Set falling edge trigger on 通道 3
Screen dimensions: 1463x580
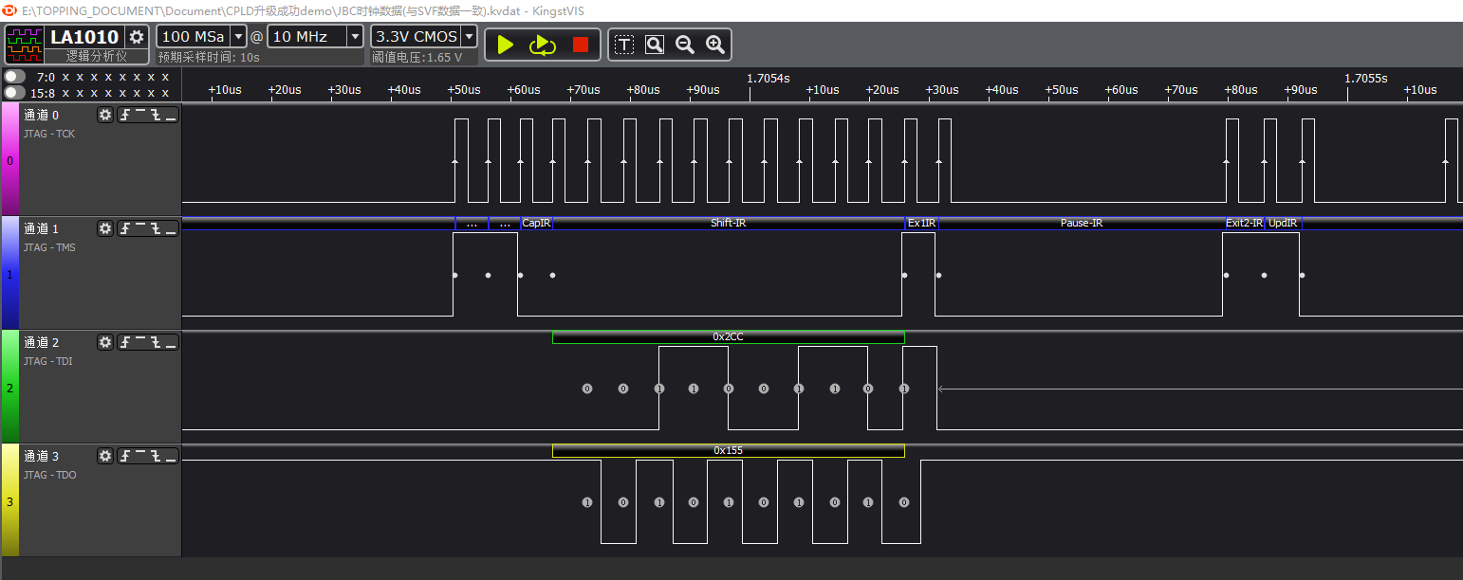coord(155,456)
